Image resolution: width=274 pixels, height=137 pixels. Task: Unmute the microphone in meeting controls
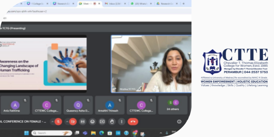click(58, 122)
